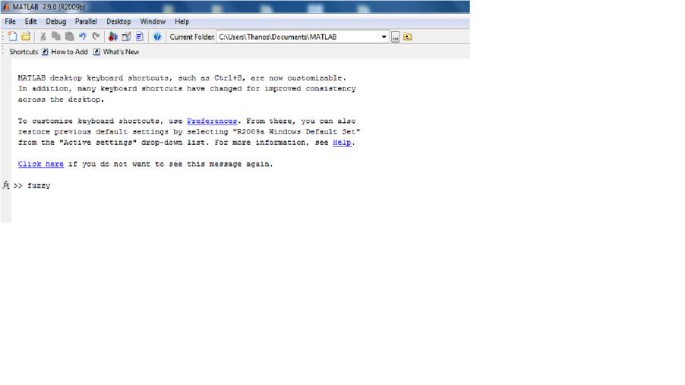Screen dimensions: 685x385
Task: Open the Window menu
Action: coord(153,21)
